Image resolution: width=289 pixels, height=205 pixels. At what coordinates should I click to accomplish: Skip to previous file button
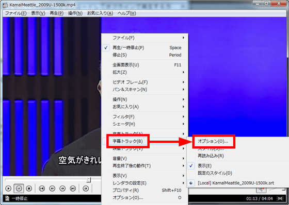pyautogui.click(x=42, y=189)
